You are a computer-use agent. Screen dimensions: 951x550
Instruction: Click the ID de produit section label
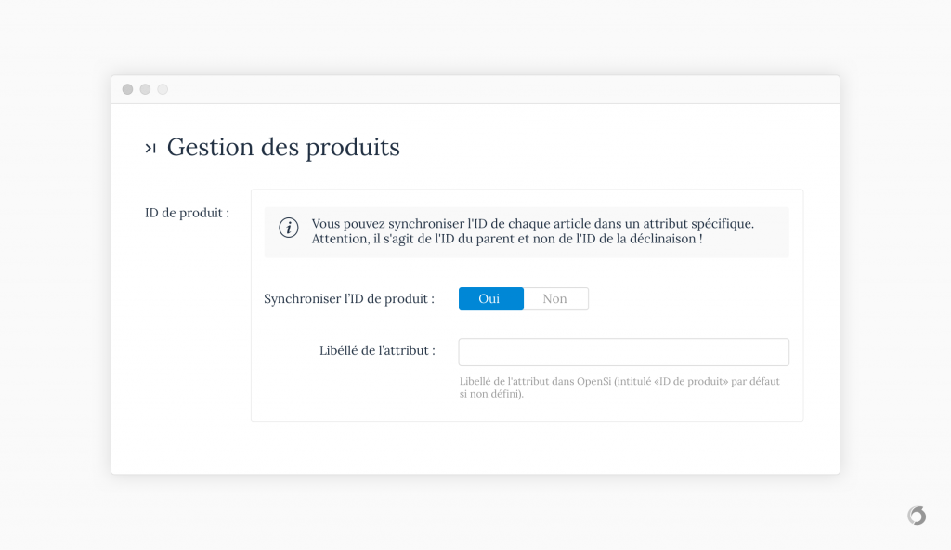tap(187, 213)
